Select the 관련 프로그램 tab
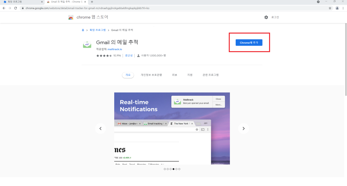 pos(210,75)
